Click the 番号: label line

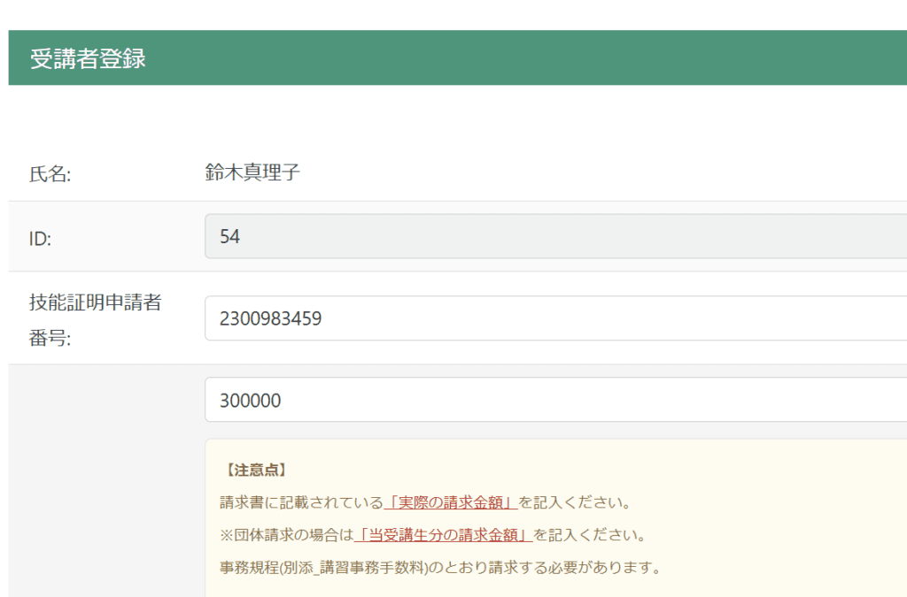click(50, 338)
